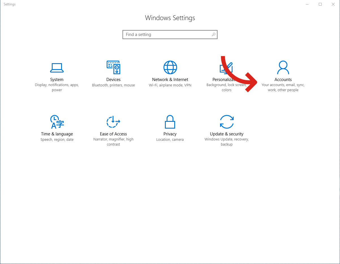Image resolution: width=340 pixels, height=264 pixels.
Task: Click 'Bluetooth, printers, mouse' description
Action: tap(113, 85)
